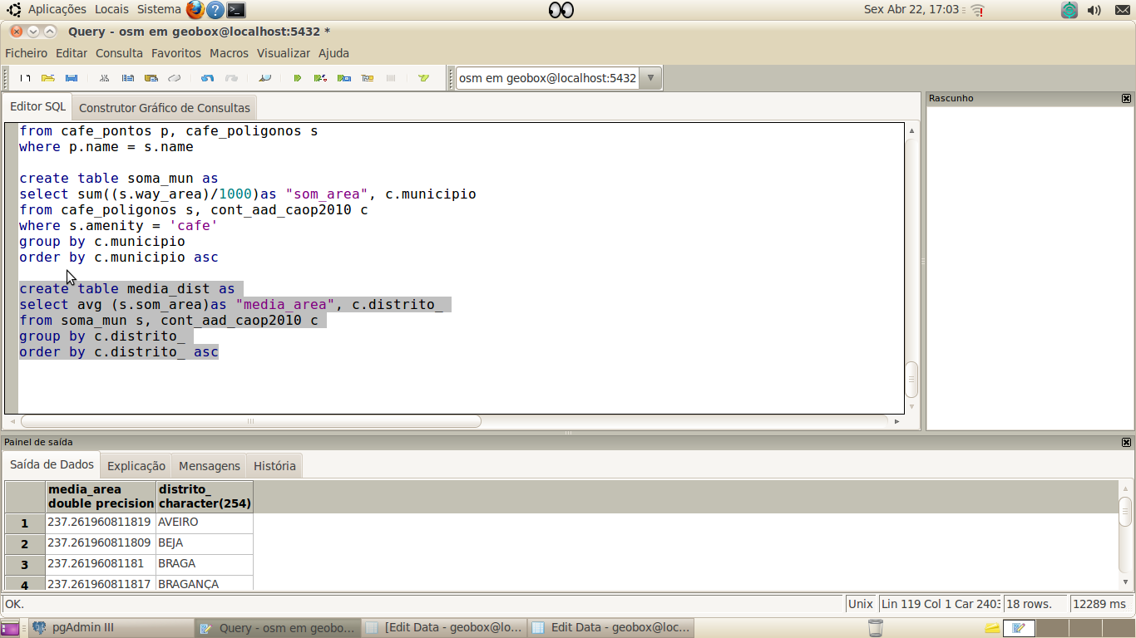Screen dimensions: 1136x638
Task: Click the Execute pgScript icon
Action: (x=320, y=78)
